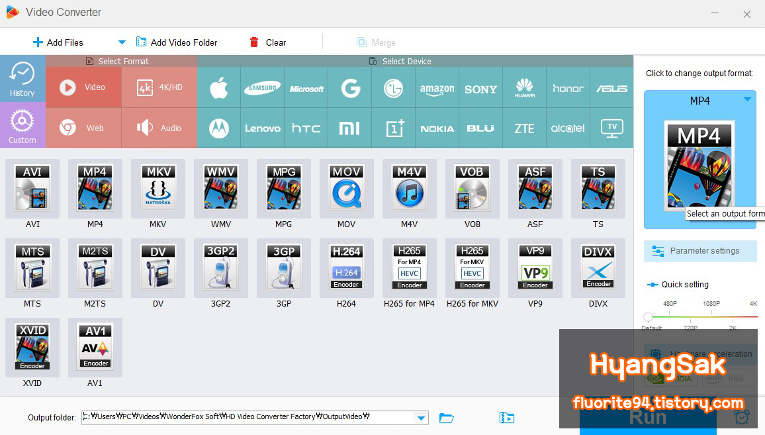Viewport: 765px width, 435px height.
Task: Select H265 for MKV encoder
Action: pos(472,268)
